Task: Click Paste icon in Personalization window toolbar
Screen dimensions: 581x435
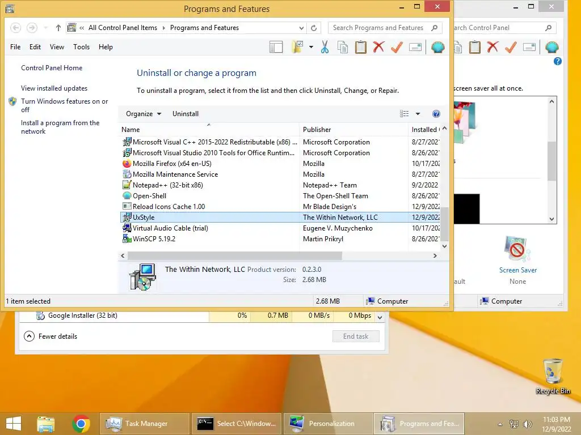Action: (x=475, y=47)
